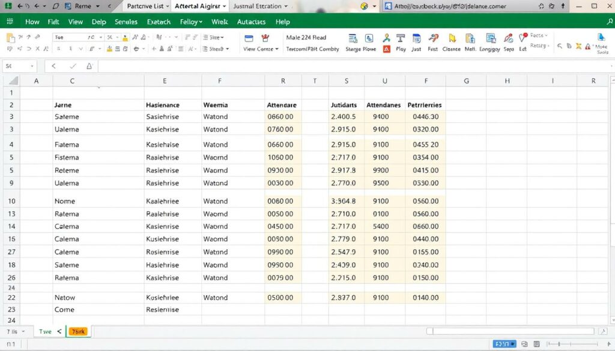Click the TercomlPalt Combty button
Image resolution: width=615 pixels, height=351 pixels.
(x=312, y=49)
